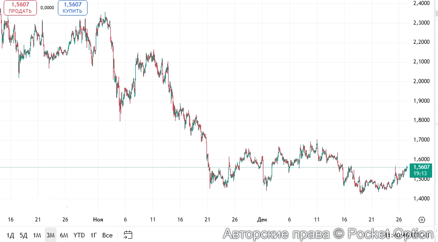Image resolution: width=438 pixels, height=242 pixels.
Task: Select the 5Д time range
Action: [x=23, y=235]
